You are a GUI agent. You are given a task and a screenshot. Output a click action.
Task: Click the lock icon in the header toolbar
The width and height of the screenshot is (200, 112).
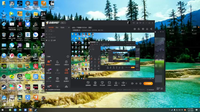[139, 29]
